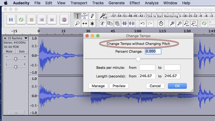This screenshot has width=215, height=121.
Task: Click the Undo arrow icon
Action: pyautogui.click(x=143, y=23)
